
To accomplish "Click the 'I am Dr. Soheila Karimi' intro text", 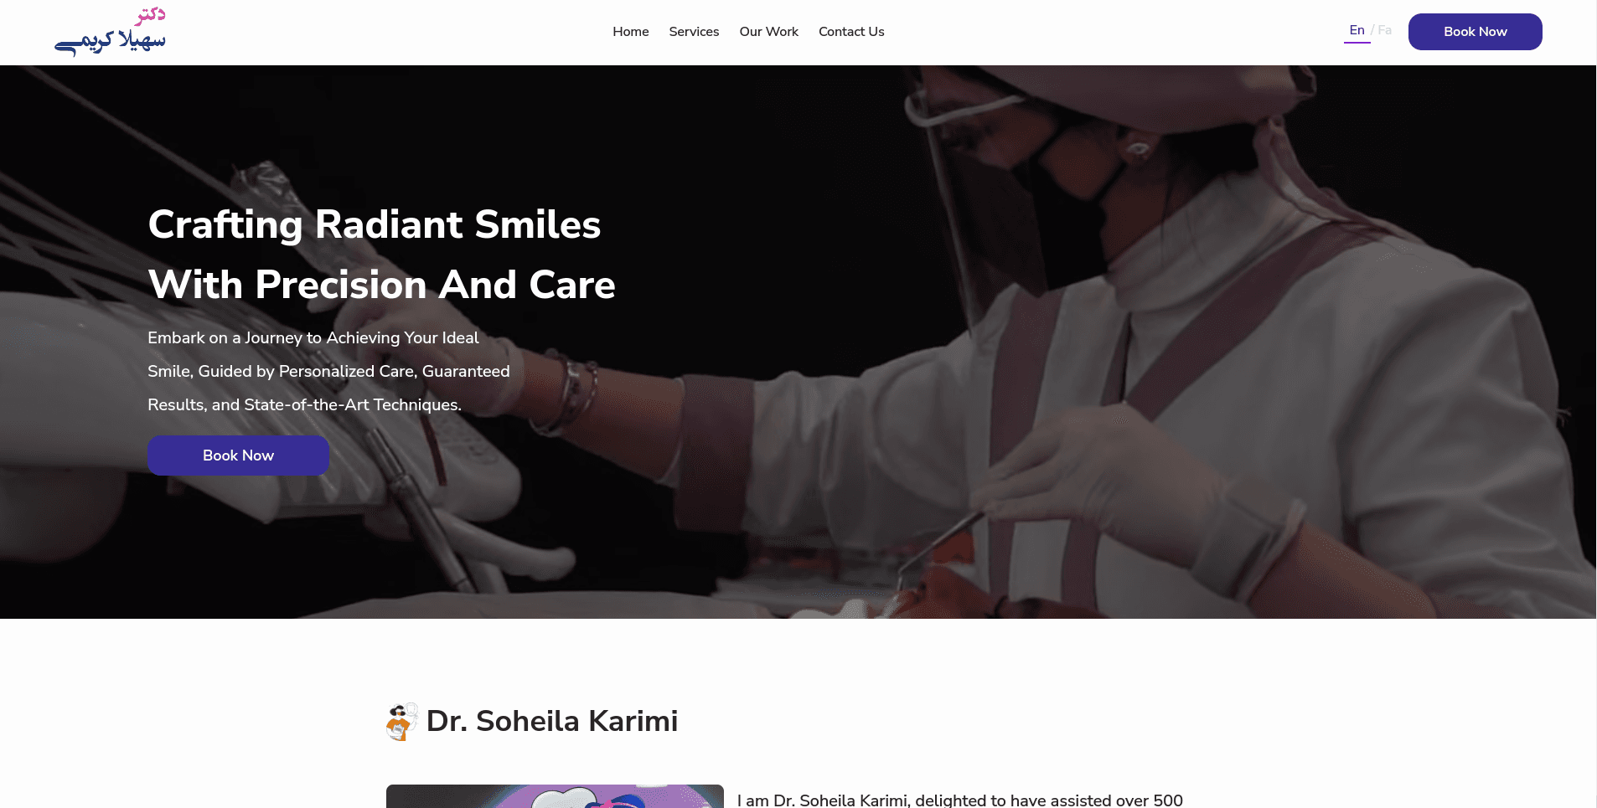I will pyautogui.click(x=959, y=800).
